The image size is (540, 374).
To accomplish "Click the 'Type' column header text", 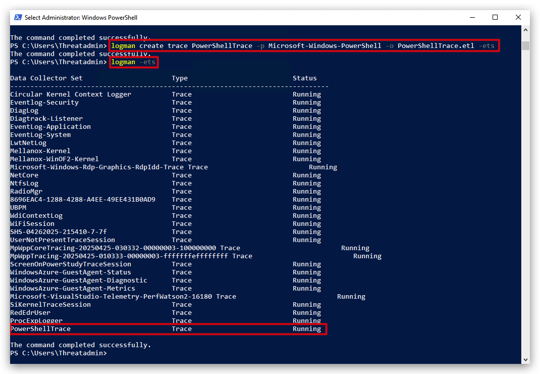I will click(x=180, y=78).
